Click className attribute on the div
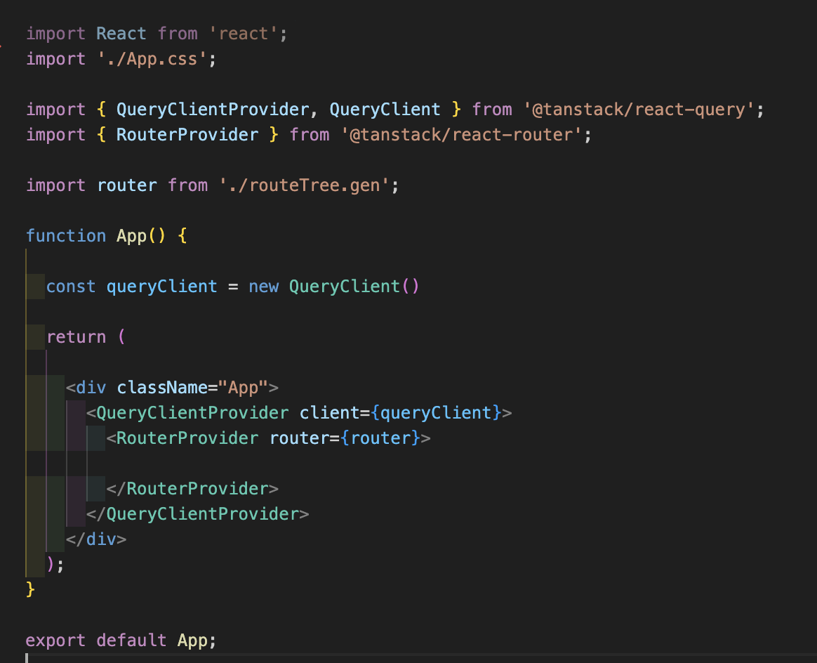The height and width of the screenshot is (663, 817). click(x=162, y=388)
